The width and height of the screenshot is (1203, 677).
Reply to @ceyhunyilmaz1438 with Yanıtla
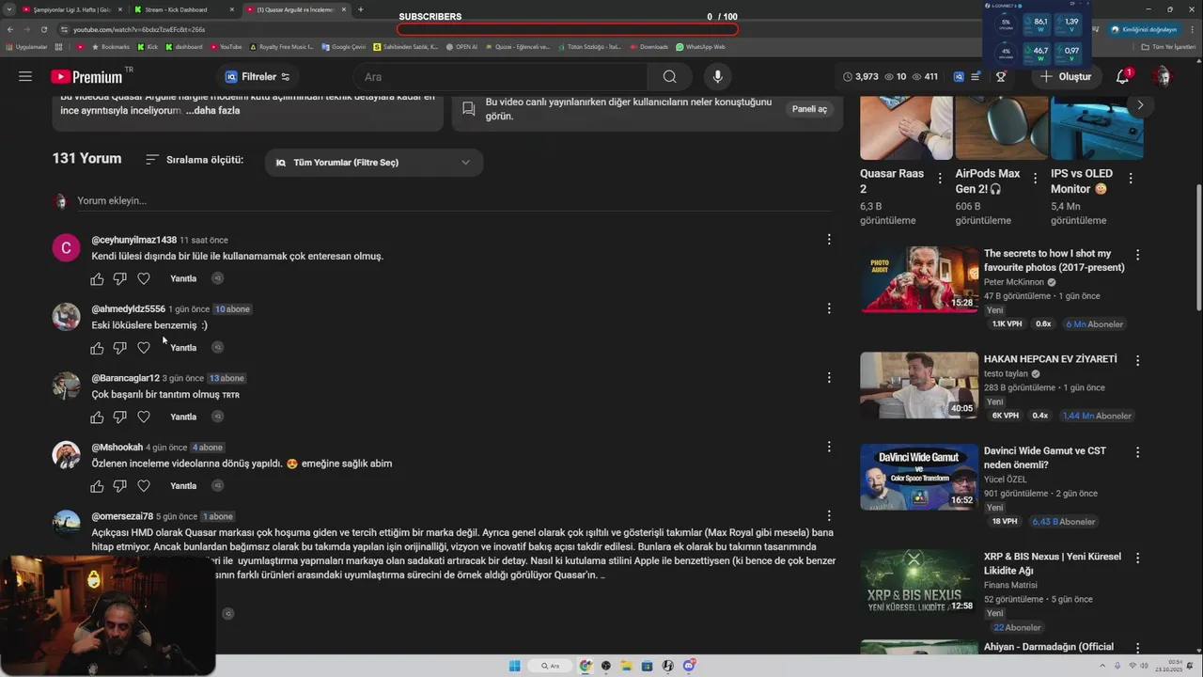(183, 278)
